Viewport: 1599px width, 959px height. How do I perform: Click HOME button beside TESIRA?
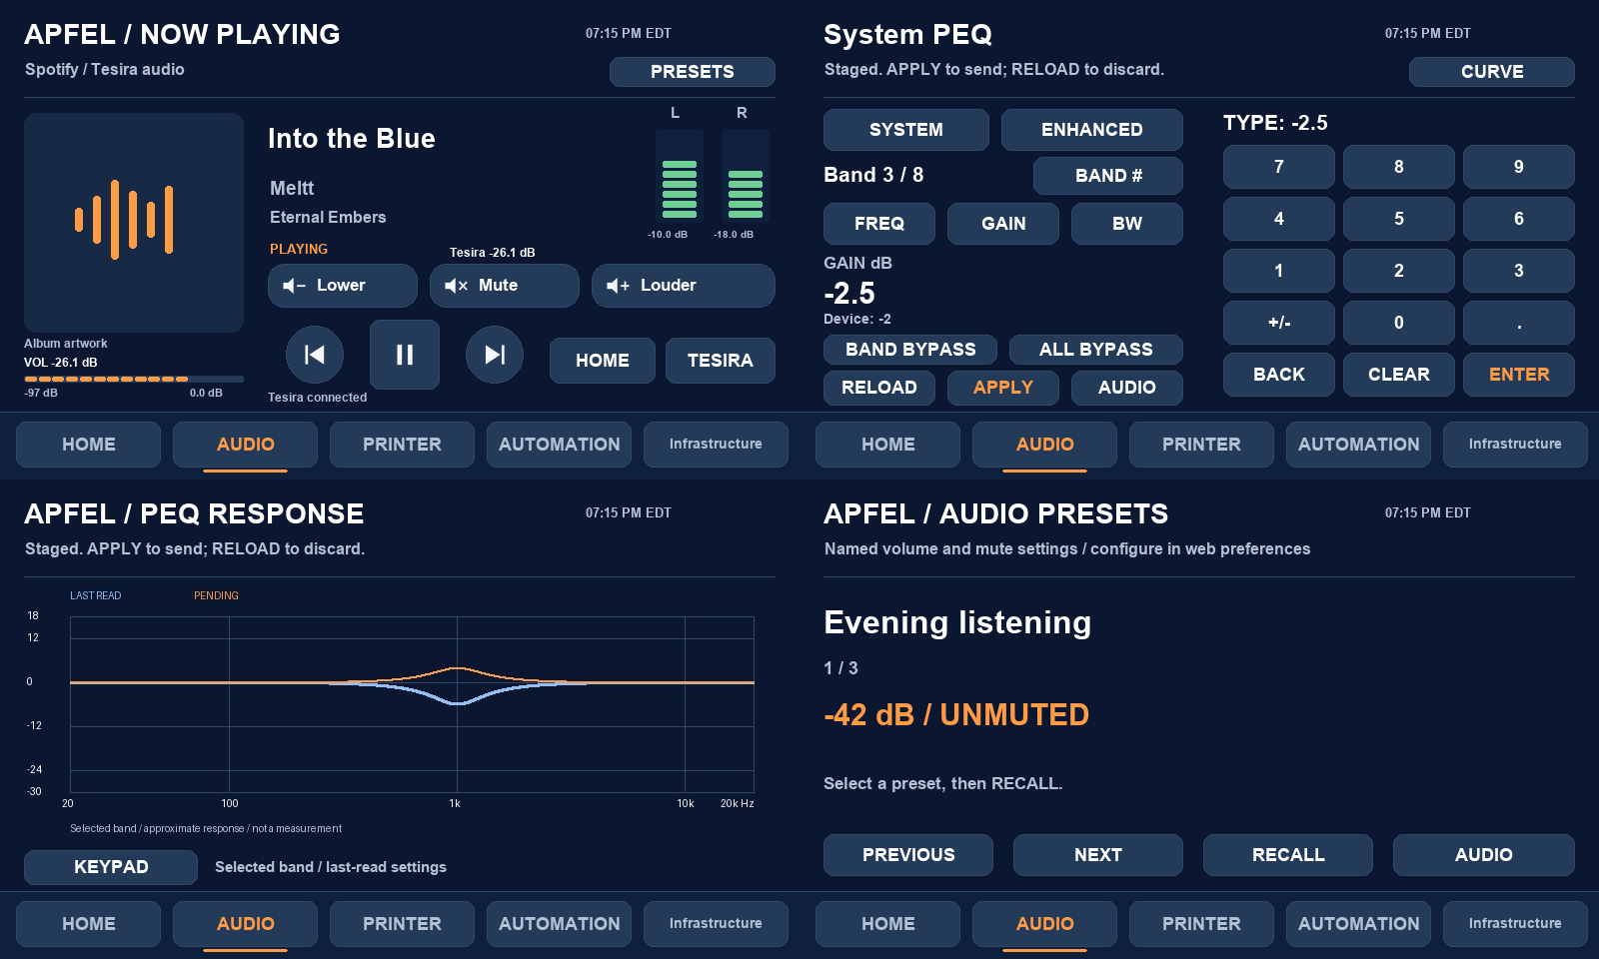pos(603,361)
